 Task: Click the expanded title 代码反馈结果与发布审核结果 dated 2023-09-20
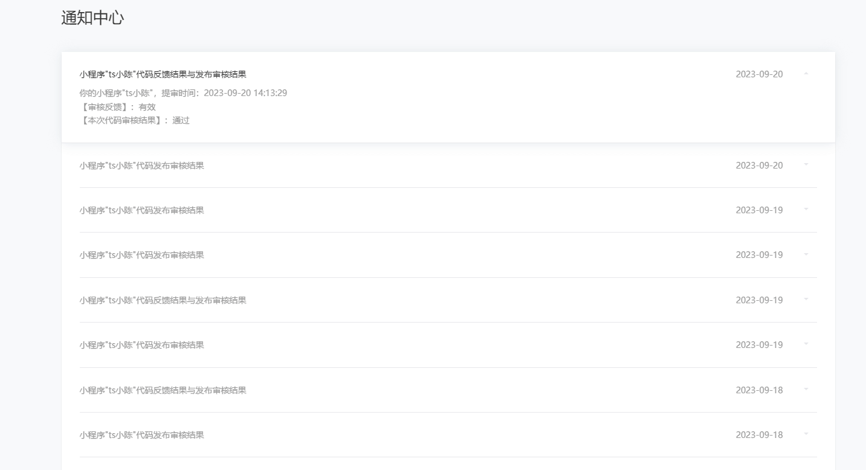coord(163,74)
